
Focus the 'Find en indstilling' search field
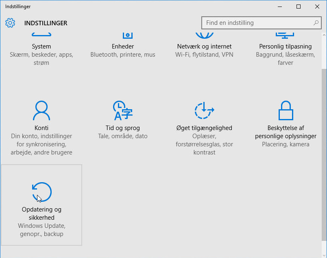[256, 23]
